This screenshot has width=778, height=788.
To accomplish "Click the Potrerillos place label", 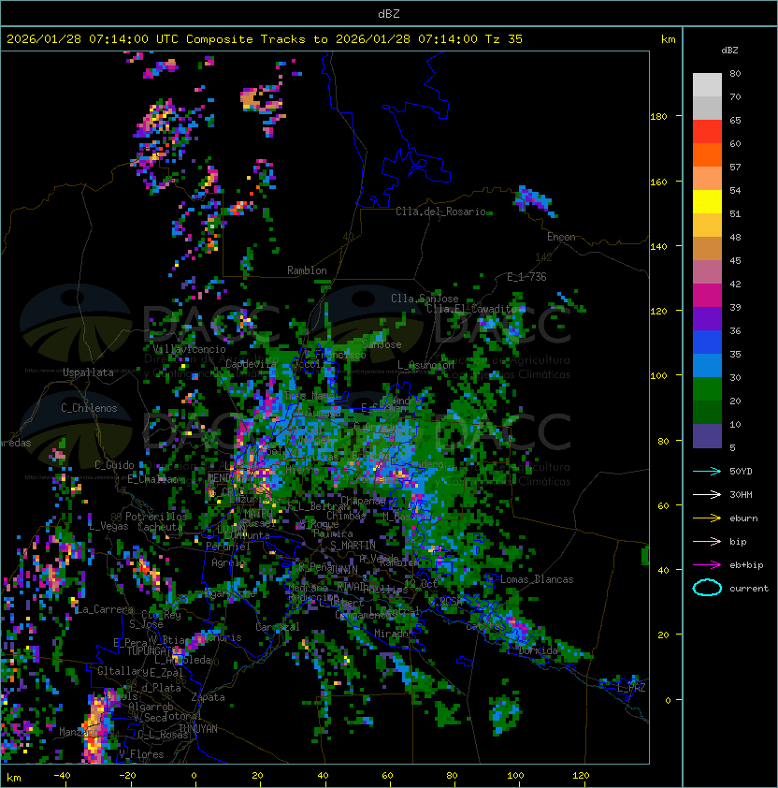I will [156, 517].
